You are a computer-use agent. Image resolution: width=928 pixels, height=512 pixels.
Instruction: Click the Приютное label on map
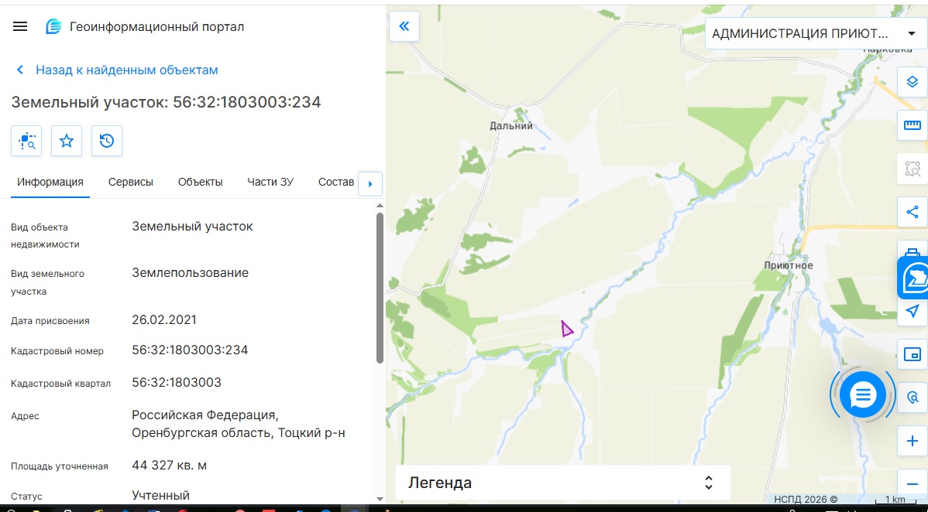(789, 265)
